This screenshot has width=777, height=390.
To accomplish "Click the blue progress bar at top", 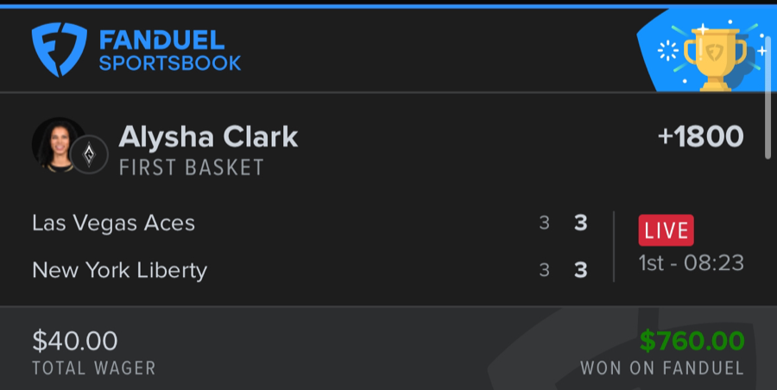I will coord(388,4).
